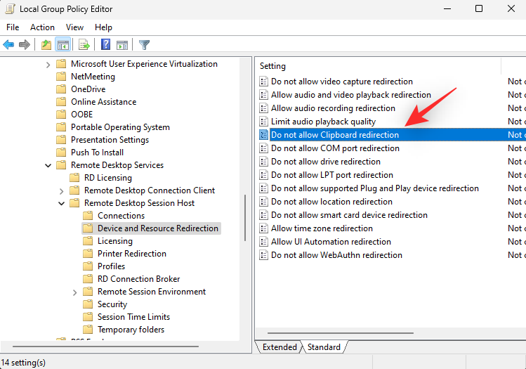Viewport: 526px width, 369px height.
Task: Expand Microsoft User Experience Virtualization node
Action: click(x=48, y=65)
